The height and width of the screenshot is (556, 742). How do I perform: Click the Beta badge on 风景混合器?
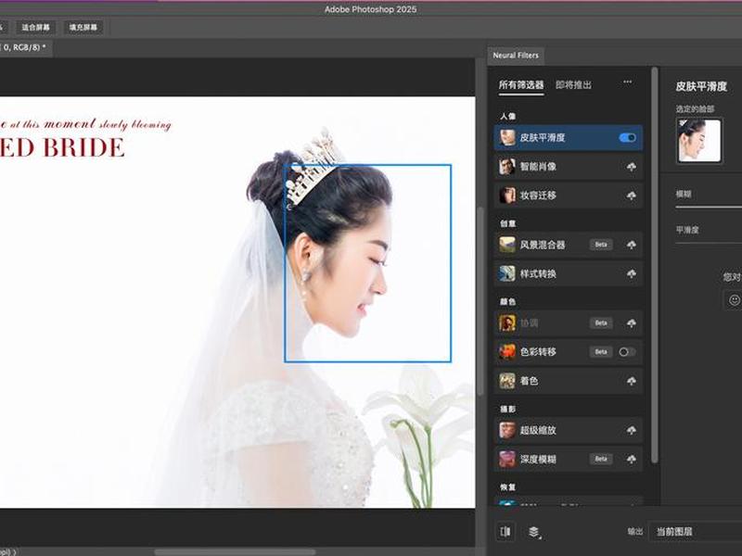tap(601, 245)
